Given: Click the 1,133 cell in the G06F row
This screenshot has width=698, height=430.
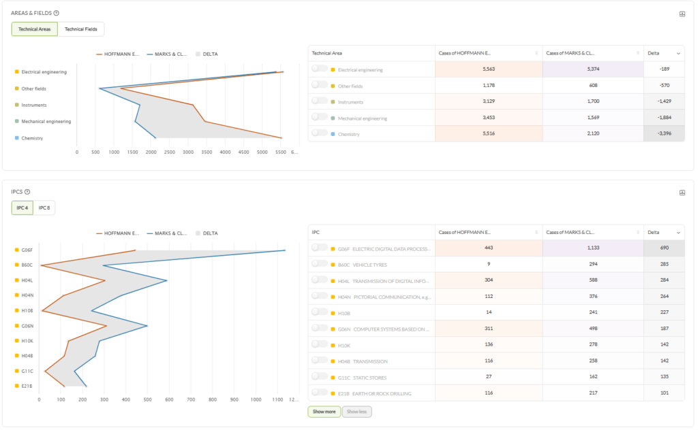Looking at the screenshot, I should click(593, 248).
